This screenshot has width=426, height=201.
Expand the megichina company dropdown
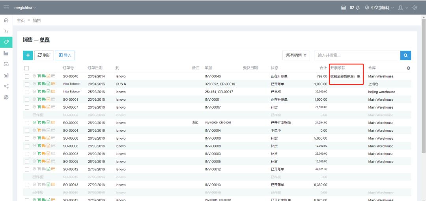pyautogui.click(x=25, y=7)
